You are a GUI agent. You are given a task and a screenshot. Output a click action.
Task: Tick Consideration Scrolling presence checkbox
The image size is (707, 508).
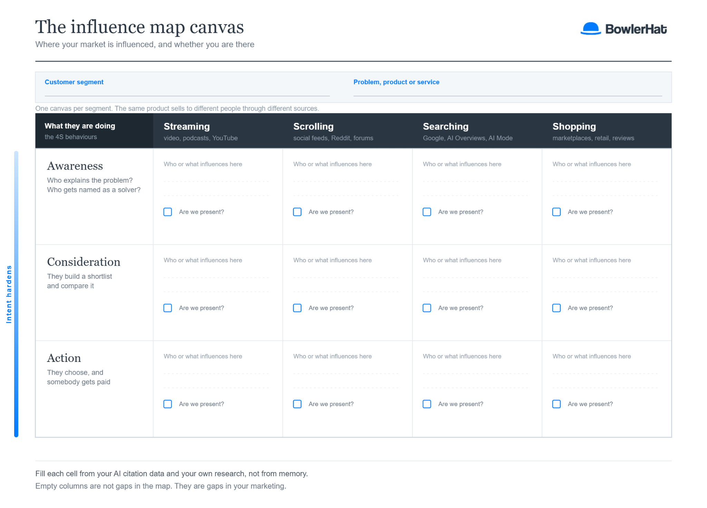[x=297, y=308]
